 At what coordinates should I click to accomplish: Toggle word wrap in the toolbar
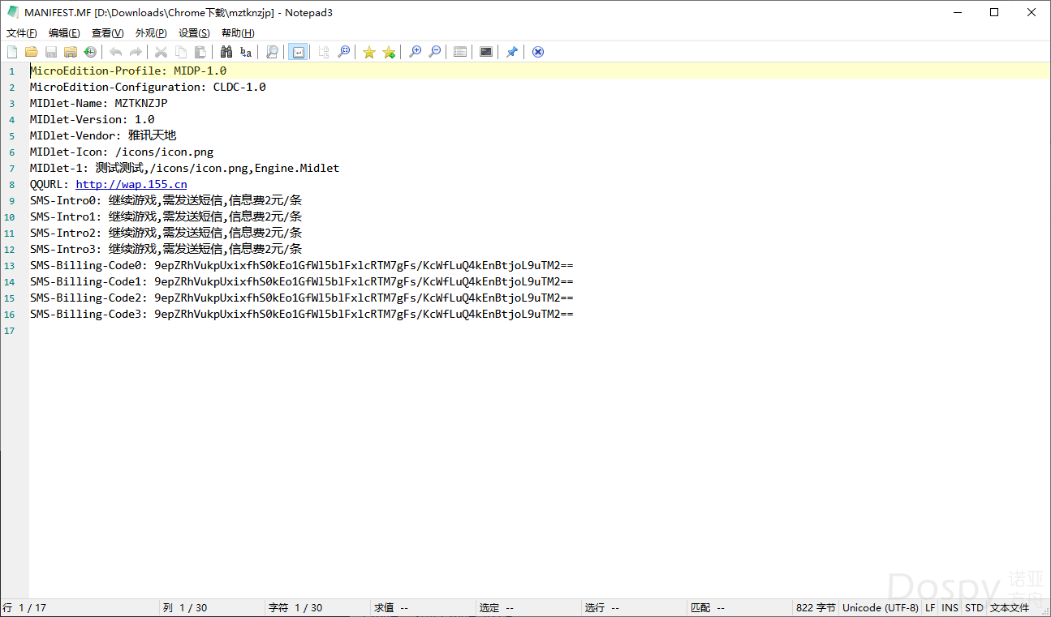click(298, 52)
